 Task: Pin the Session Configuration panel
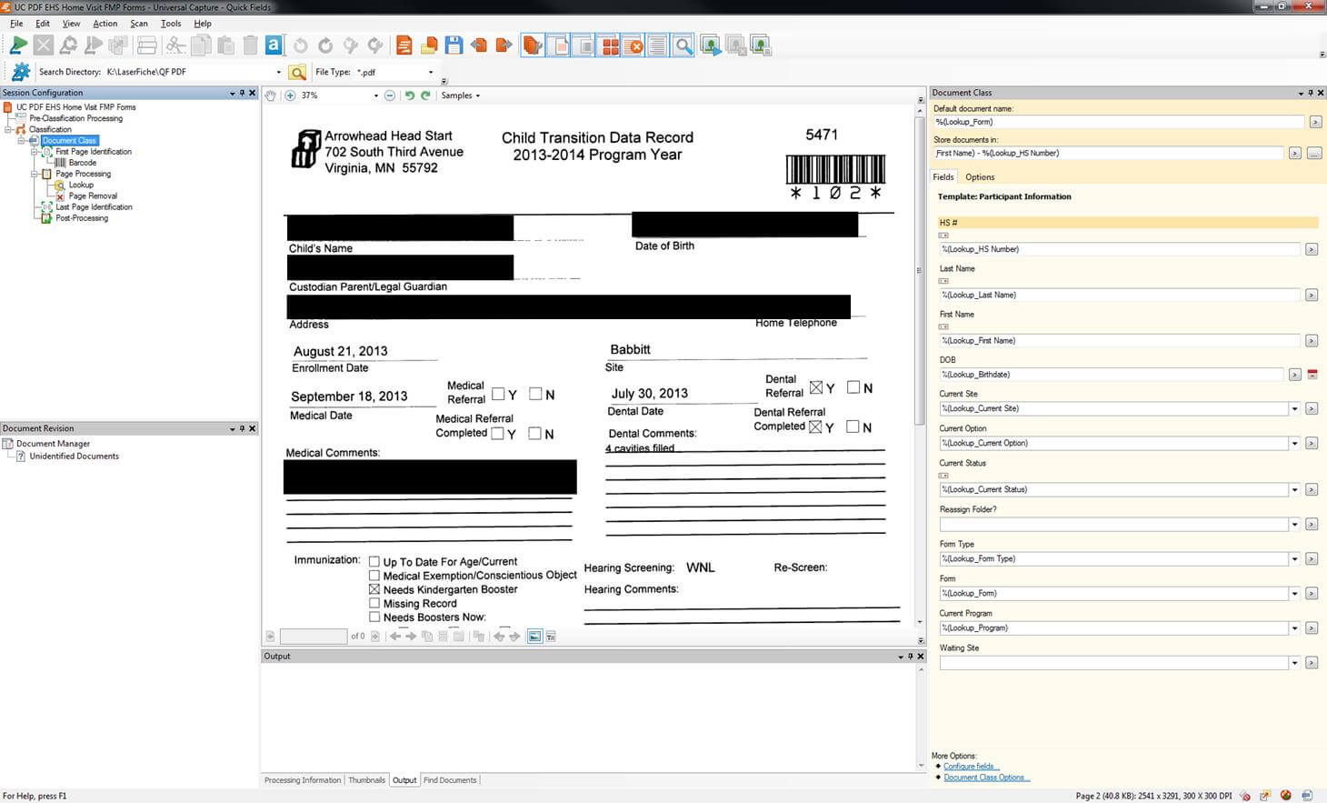point(242,93)
